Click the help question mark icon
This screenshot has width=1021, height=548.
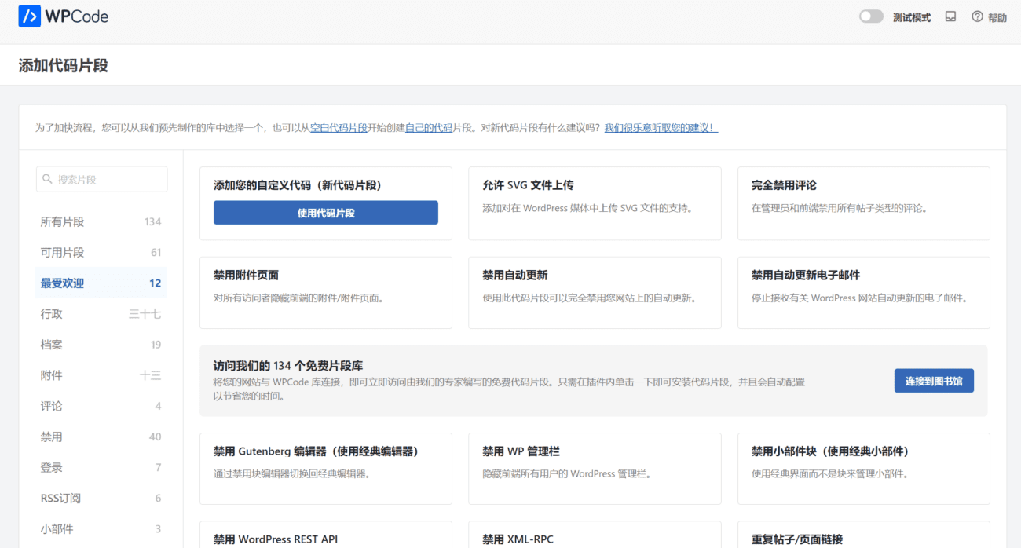click(977, 16)
